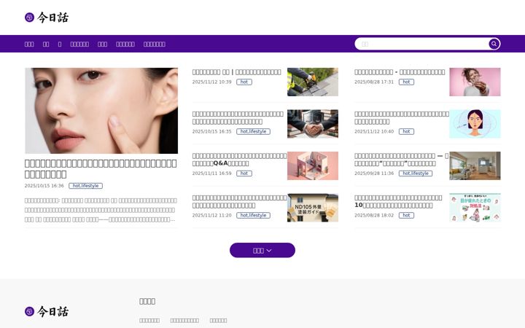Open the article headline dated 2025/11/12 10:40
Screen dimensions: 525x328
402,117
